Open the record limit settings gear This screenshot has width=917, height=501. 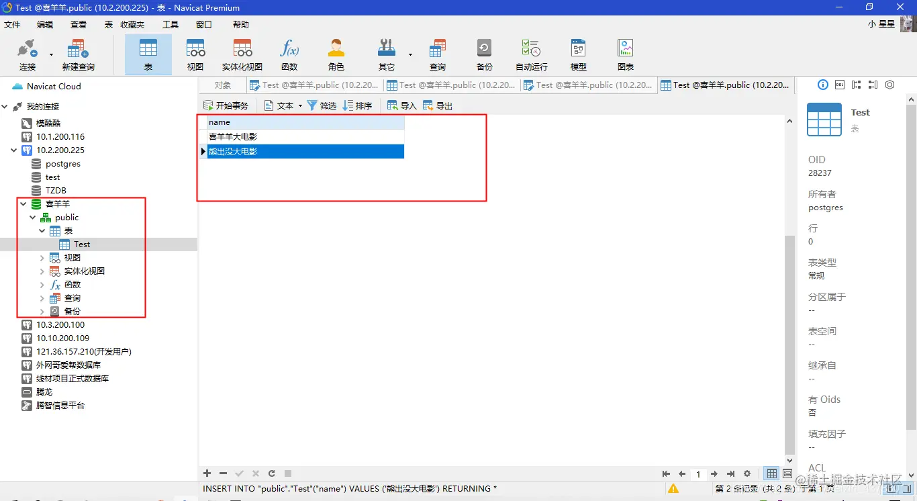(x=747, y=473)
